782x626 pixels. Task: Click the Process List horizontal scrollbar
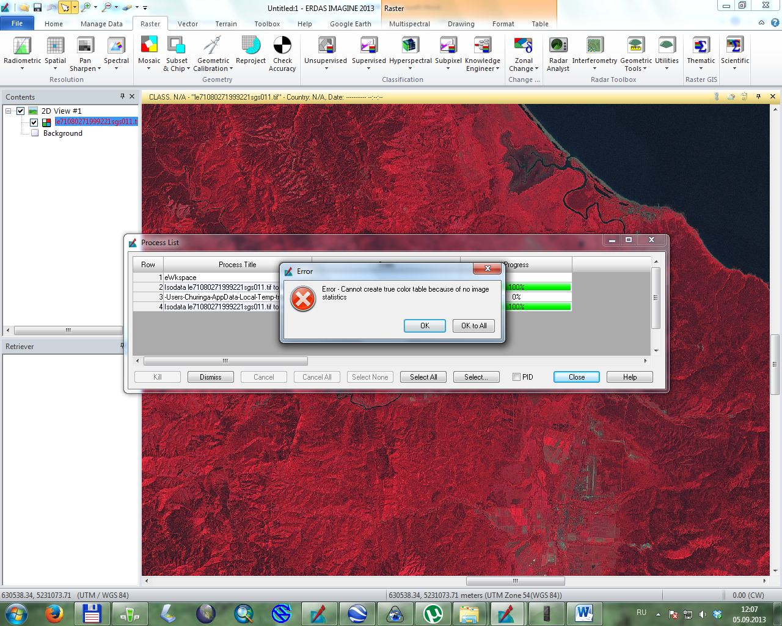pos(225,361)
